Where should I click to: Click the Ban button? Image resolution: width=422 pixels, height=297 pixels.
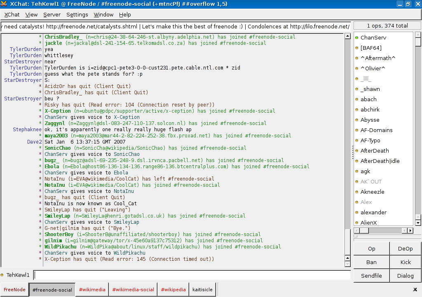(x=371, y=262)
